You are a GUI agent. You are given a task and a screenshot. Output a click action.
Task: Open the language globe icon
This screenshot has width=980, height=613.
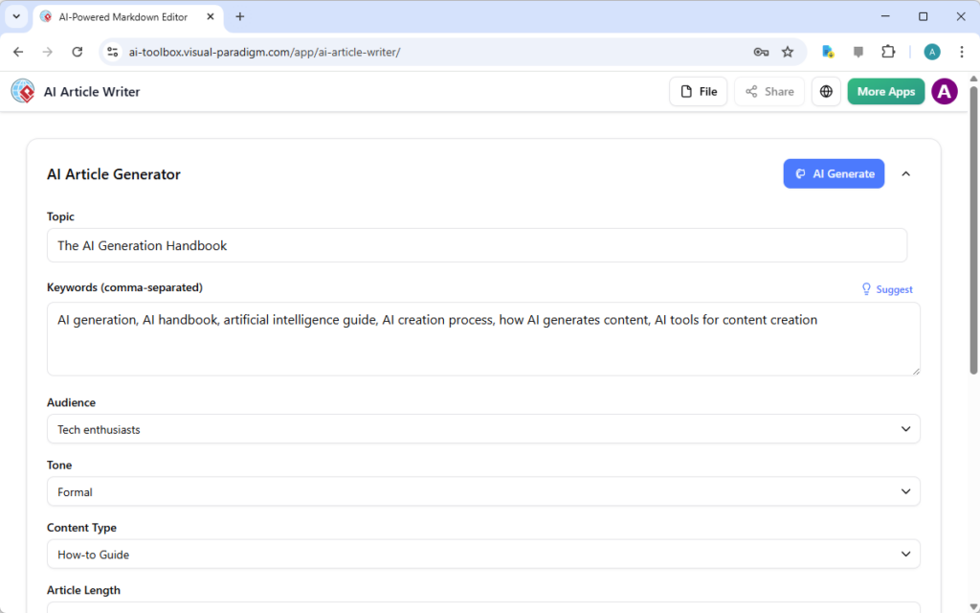825,91
